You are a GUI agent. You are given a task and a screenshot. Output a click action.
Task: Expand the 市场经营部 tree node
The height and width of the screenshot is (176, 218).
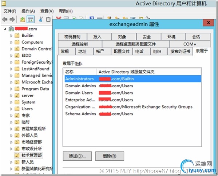11,142
